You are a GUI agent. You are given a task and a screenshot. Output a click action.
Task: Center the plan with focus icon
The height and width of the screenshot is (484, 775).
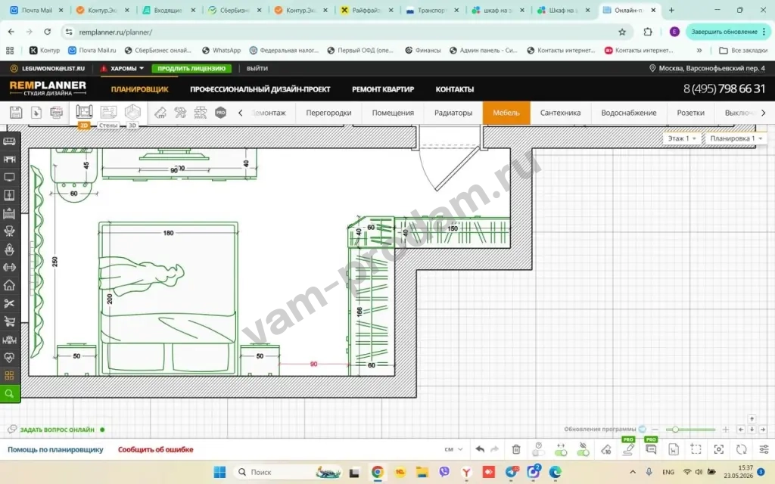click(x=719, y=449)
